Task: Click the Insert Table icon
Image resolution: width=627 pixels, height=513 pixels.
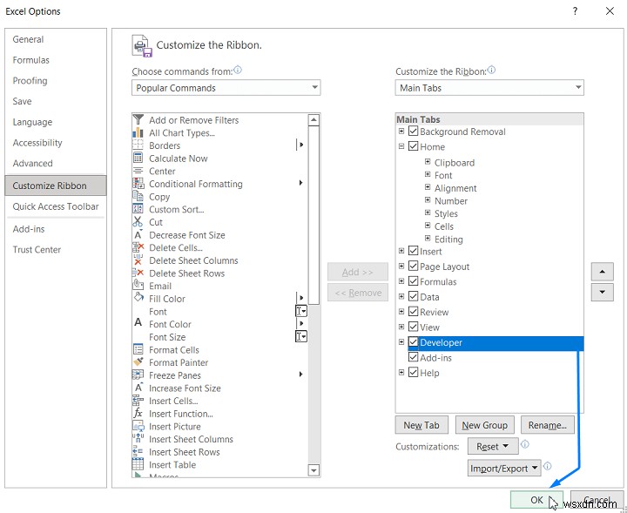Action: pos(138,464)
